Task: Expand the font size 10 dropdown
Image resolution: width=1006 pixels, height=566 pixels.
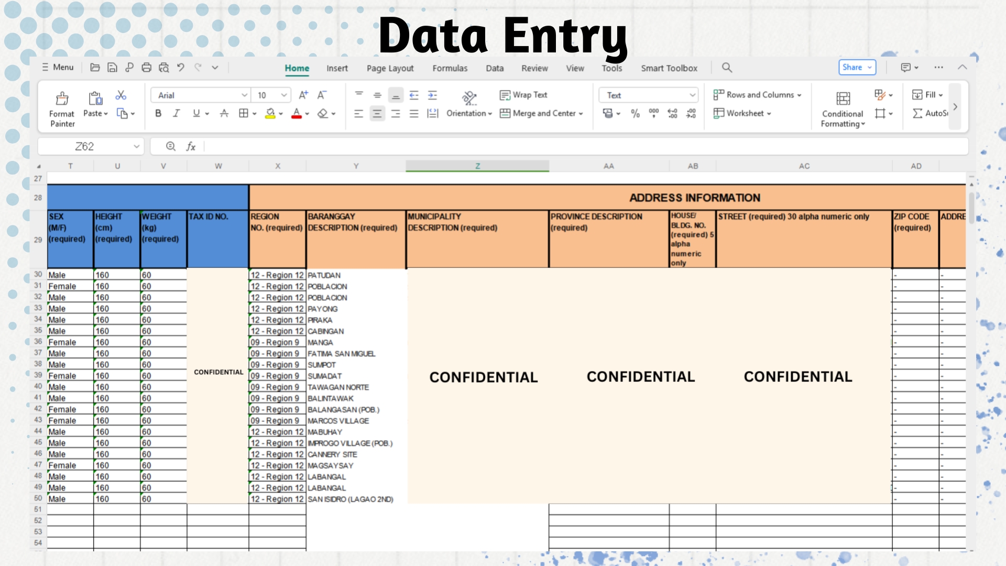Action: click(284, 95)
